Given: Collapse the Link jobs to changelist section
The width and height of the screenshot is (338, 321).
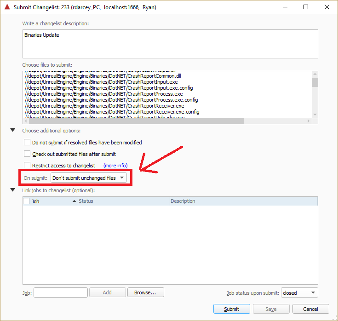Looking at the screenshot, I should click(x=13, y=190).
